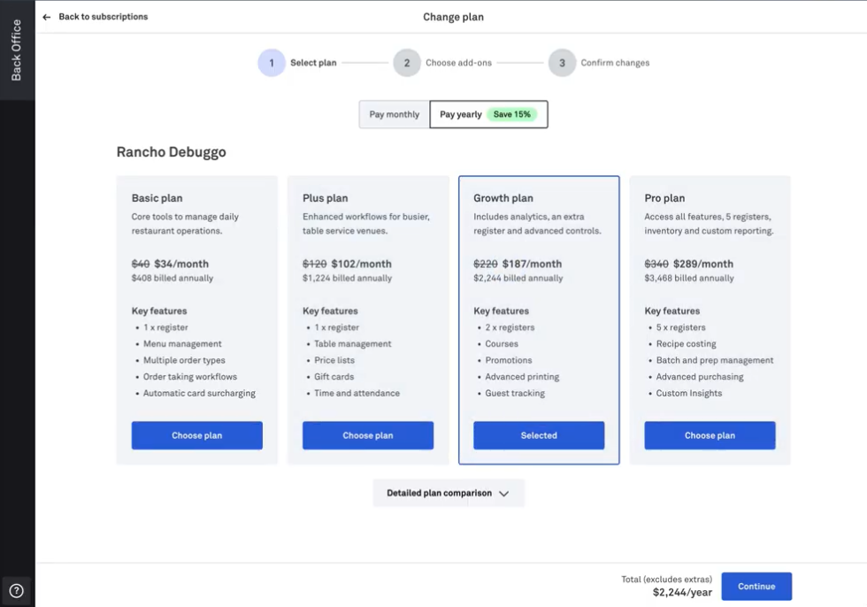Click the '$2,244/year' total amount
Screen dimensions: 867x607
682,593
